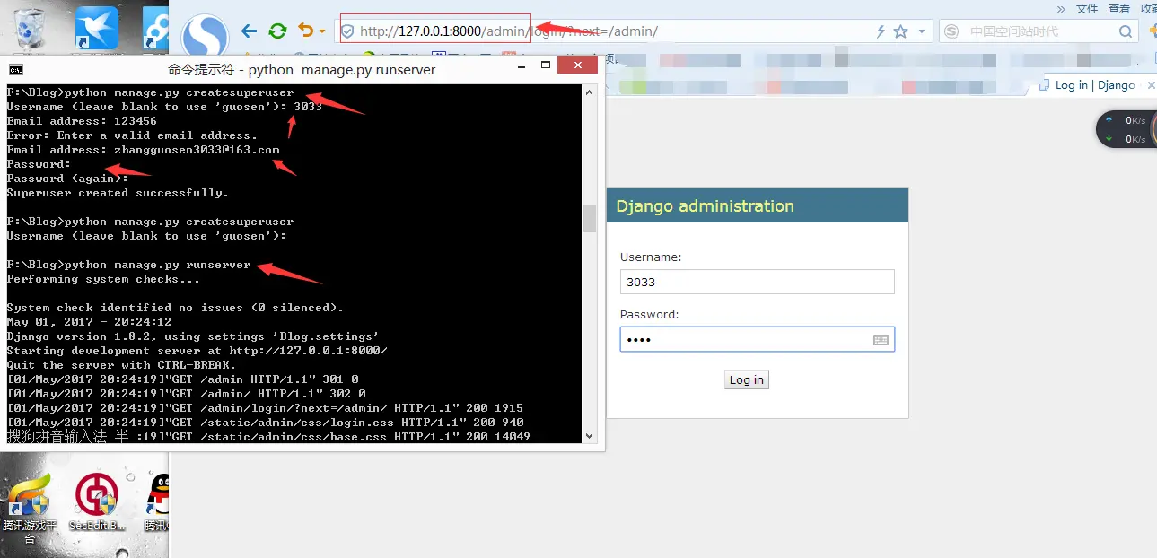The height and width of the screenshot is (558, 1157).
Task: Click 'System check identified no issues' line
Action: click(175, 308)
